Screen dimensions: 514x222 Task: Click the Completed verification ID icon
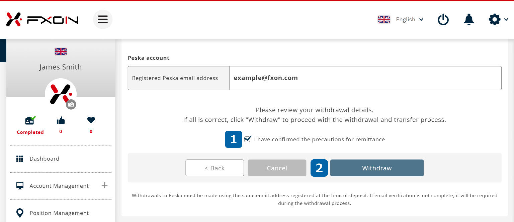click(x=30, y=120)
